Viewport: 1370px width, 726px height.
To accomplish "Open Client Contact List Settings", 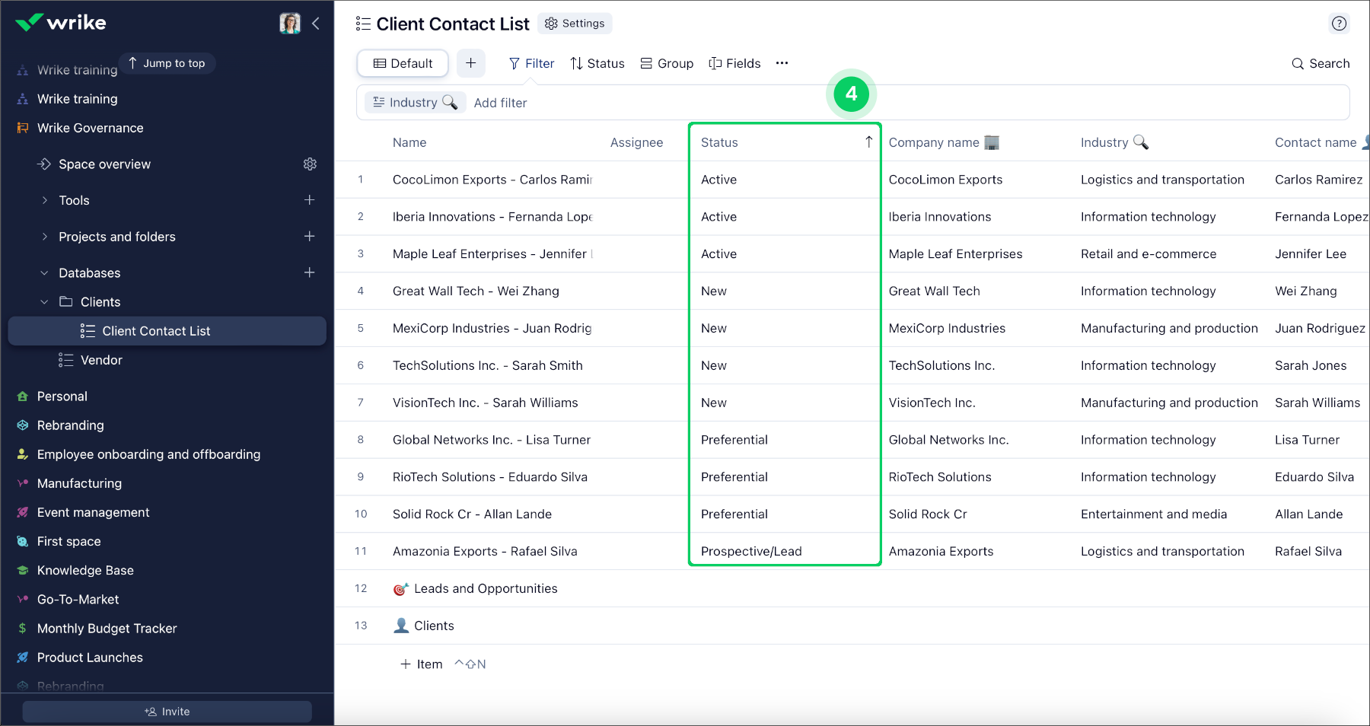I will coord(575,24).
